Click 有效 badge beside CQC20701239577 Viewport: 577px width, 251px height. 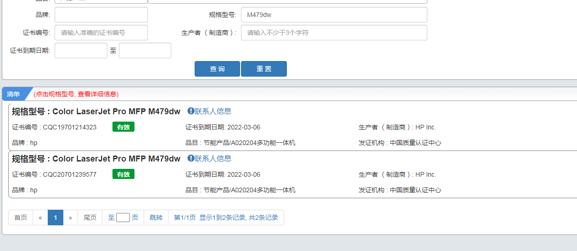point(123,174)
